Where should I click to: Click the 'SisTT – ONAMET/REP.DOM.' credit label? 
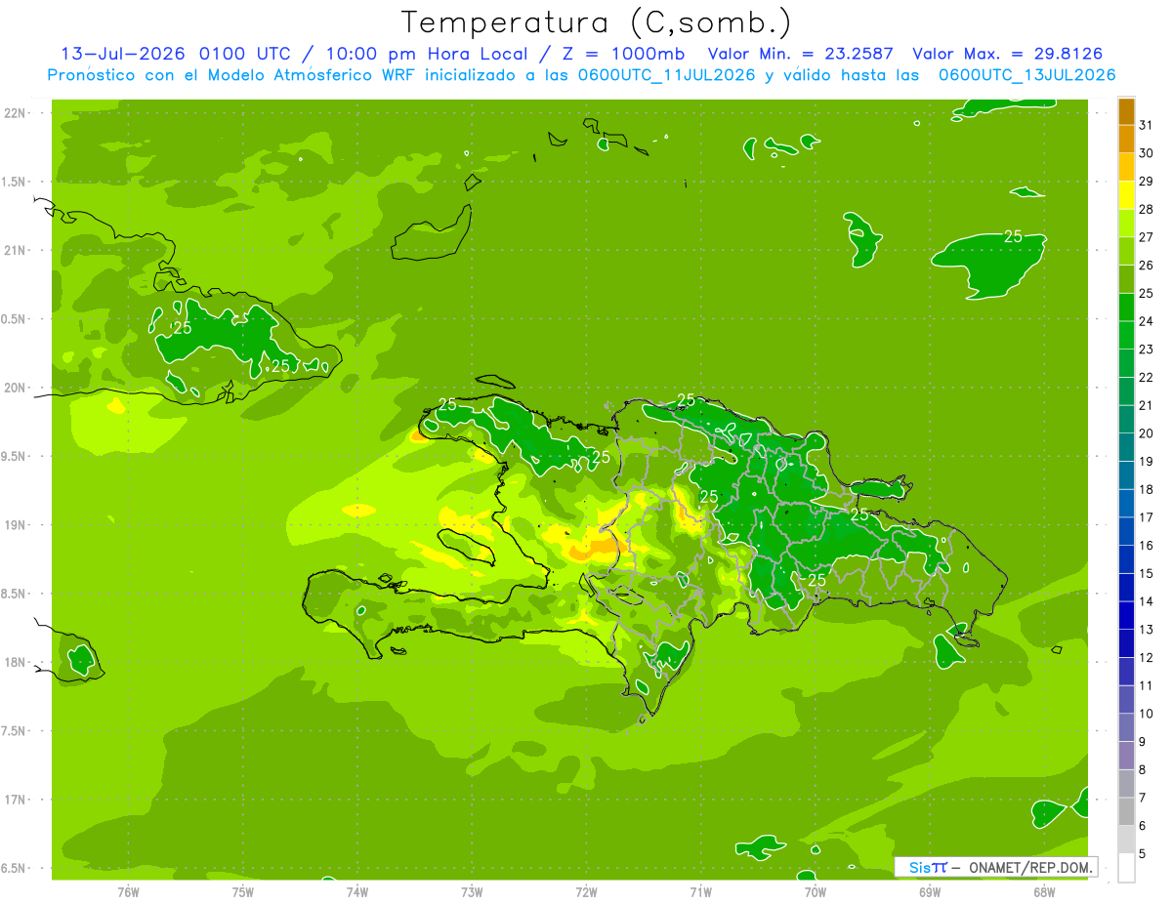pos(995,867)
